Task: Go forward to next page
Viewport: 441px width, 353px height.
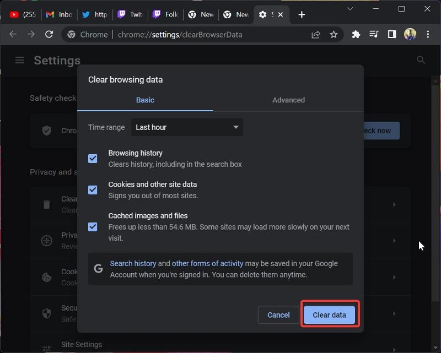Action: tap(31, 34)
